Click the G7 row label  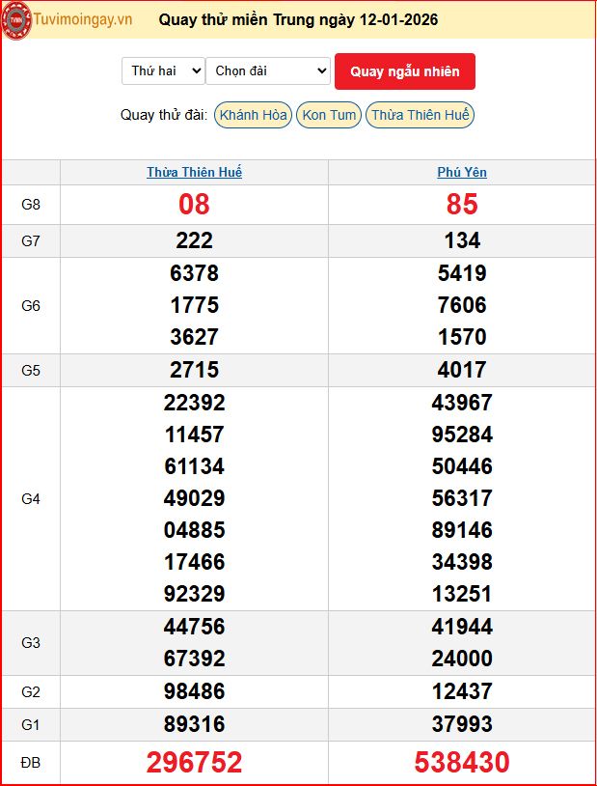click(31, 241)
